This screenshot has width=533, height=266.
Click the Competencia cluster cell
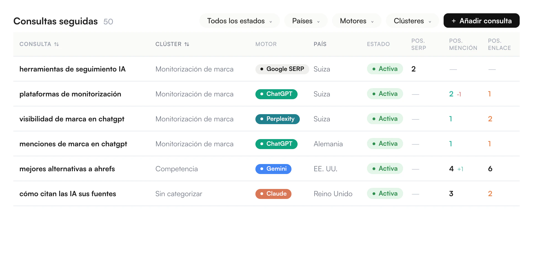point(177,169)
